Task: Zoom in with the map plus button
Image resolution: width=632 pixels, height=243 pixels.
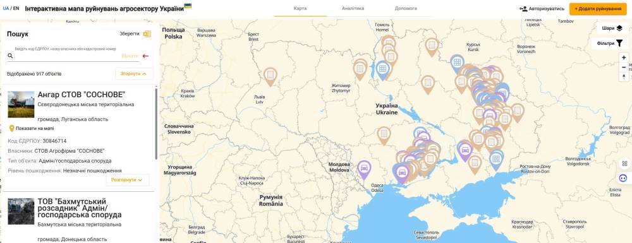Action: click(624, 57)
